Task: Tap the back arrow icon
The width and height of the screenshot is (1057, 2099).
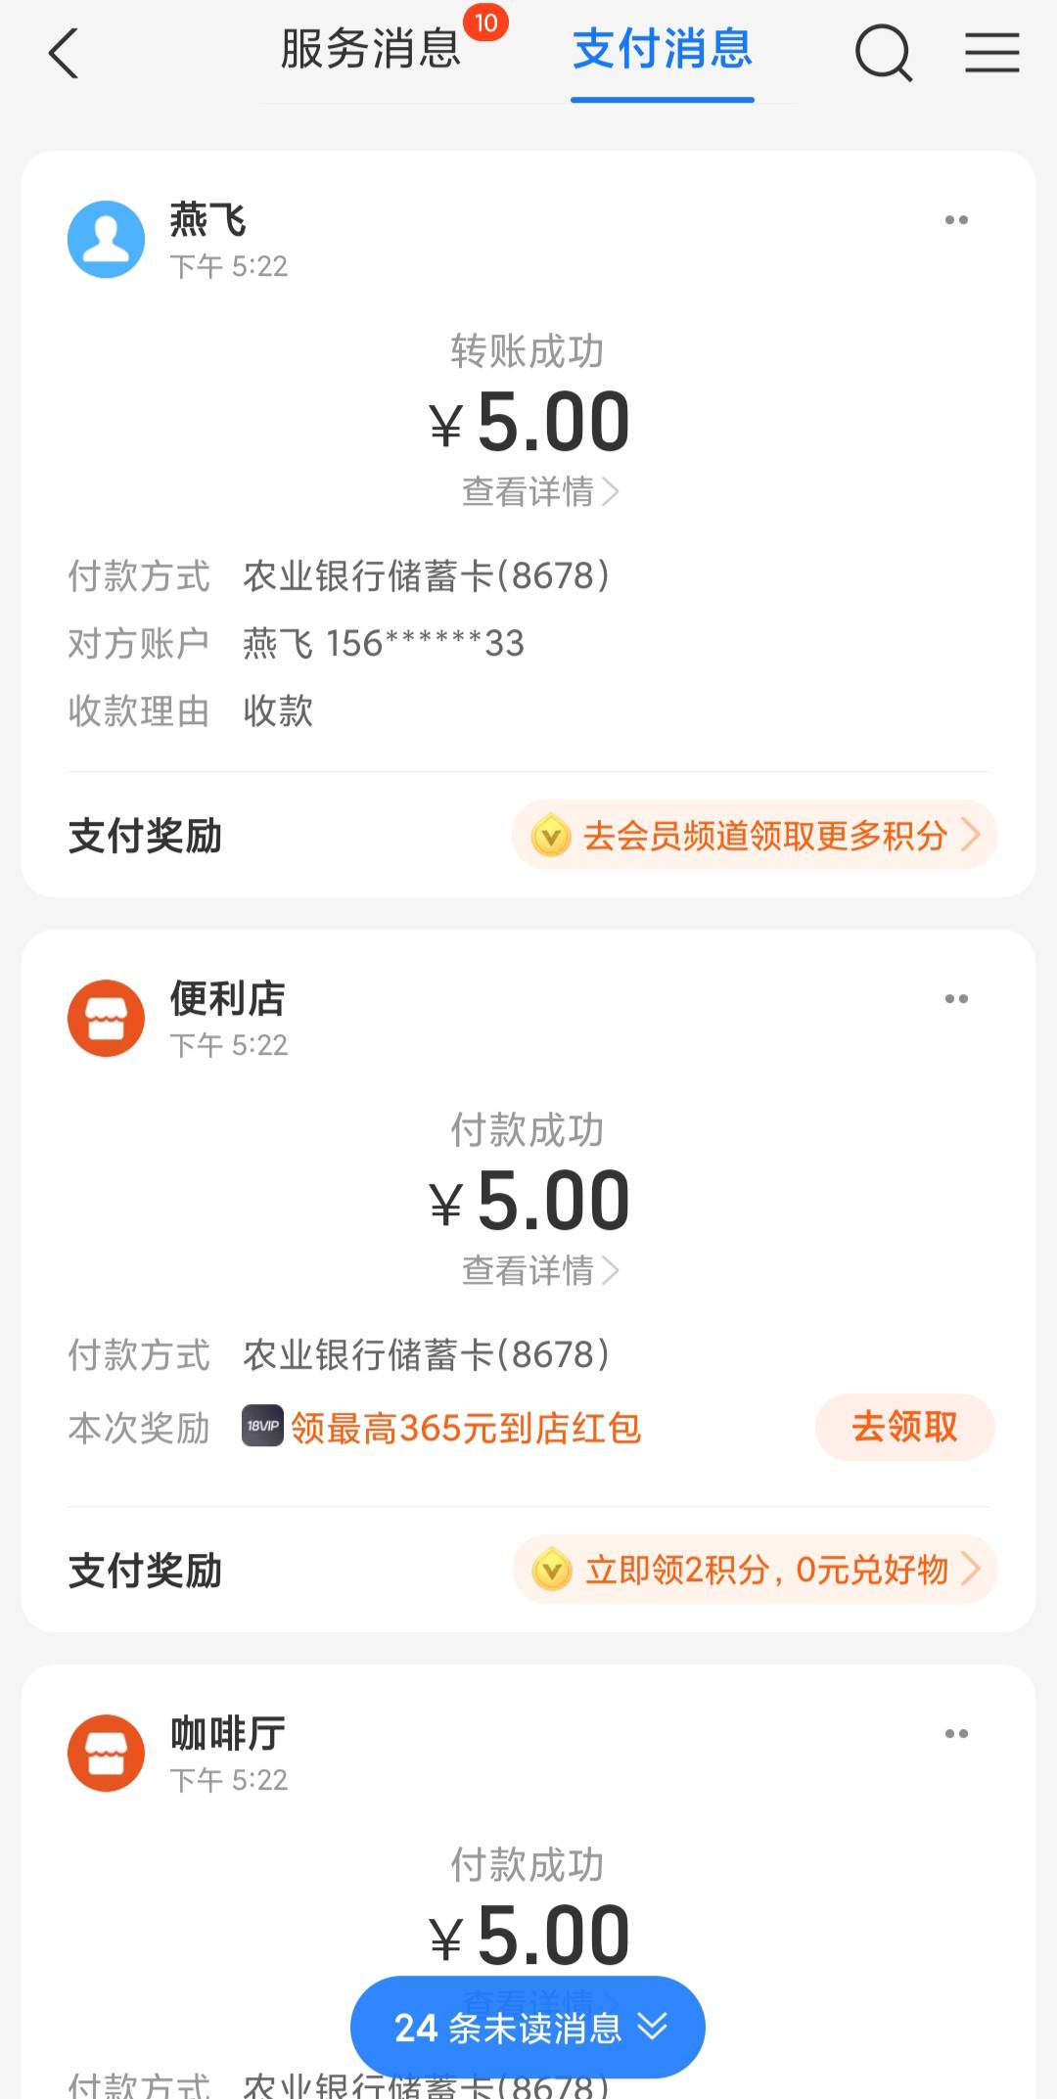Action: 64,53
